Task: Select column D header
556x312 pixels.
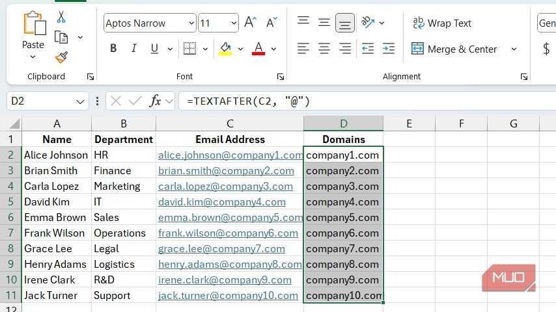Action: pyautogui.click(x=343, y=123)
